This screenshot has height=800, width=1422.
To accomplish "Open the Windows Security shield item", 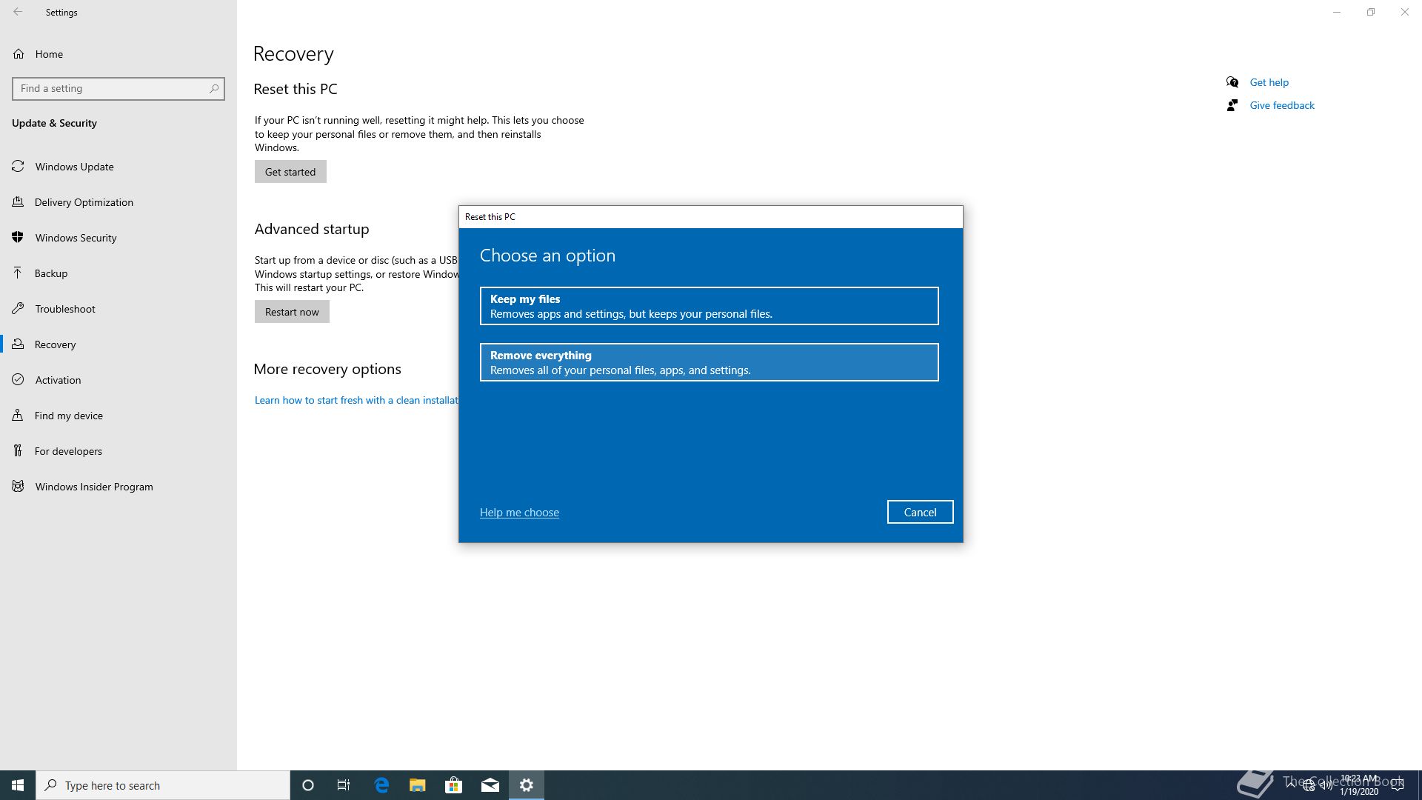I will click(x=76, y=238).
